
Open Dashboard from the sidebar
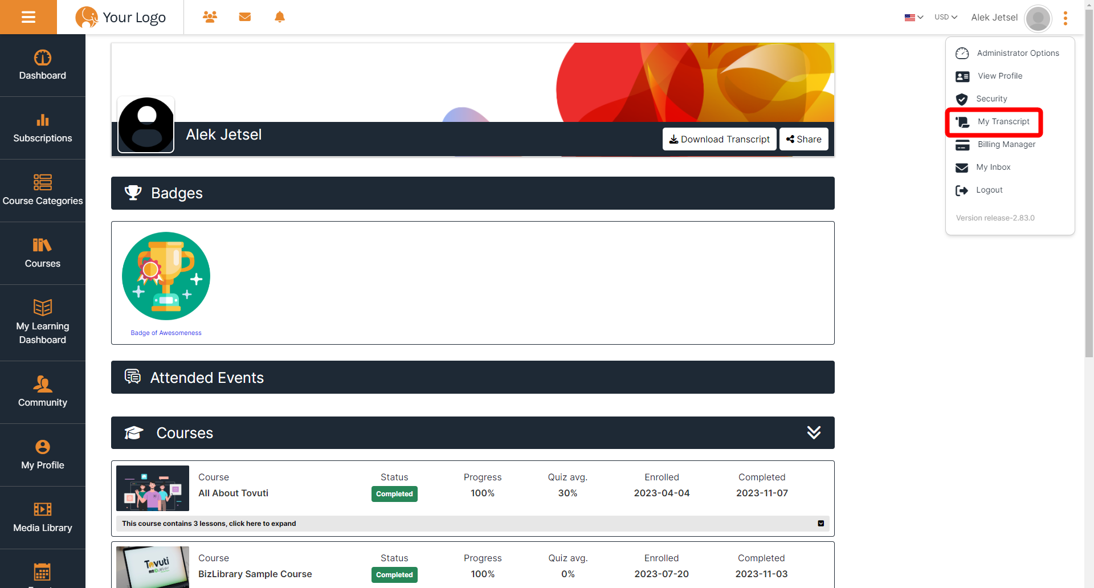coord(43,66)
